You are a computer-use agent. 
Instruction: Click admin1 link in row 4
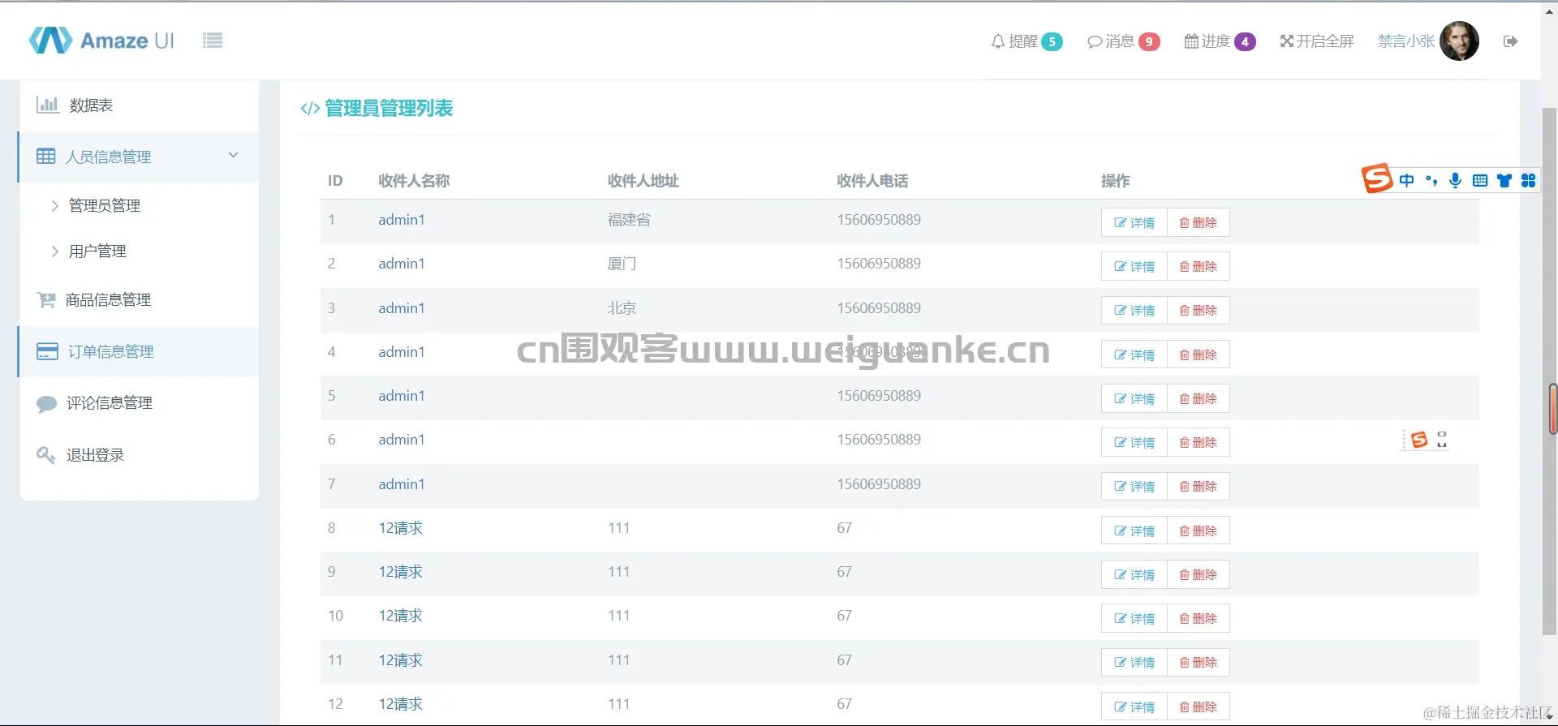click(x=402, y=352)
